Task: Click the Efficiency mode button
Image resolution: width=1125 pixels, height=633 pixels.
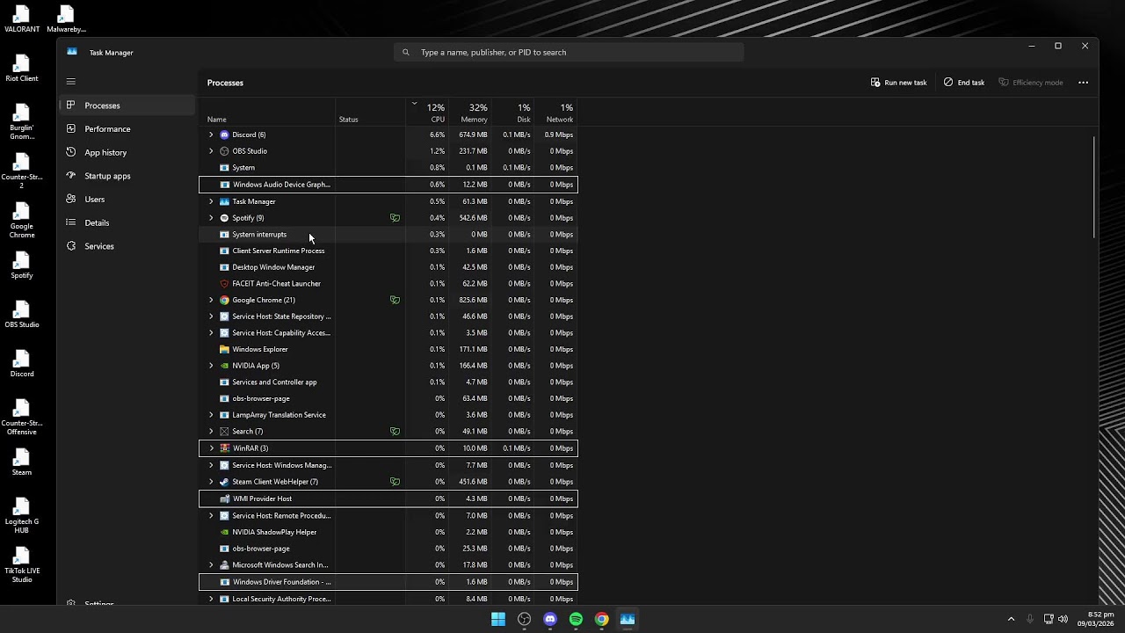Action: coord(1031,83)
